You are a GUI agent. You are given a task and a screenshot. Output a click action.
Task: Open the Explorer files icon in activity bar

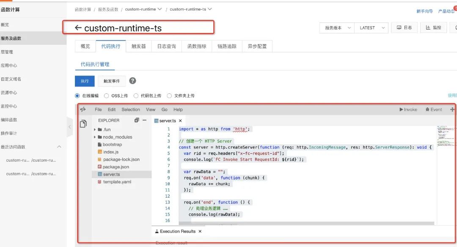click(x=83, y=124)
